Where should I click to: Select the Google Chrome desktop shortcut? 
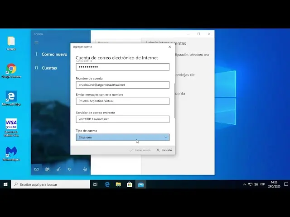pyautogui.click(x=11, y=71)
